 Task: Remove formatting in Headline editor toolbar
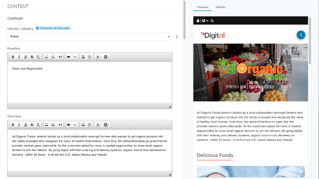(x=38, y=57)
